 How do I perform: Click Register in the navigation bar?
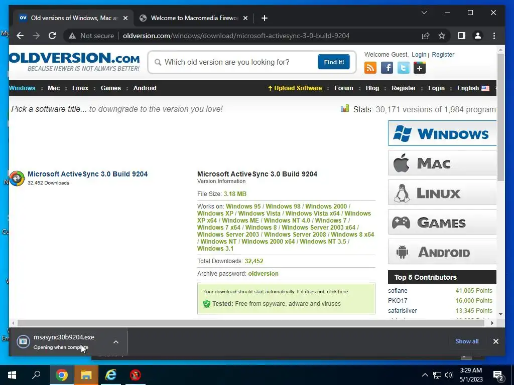(404, 88)
